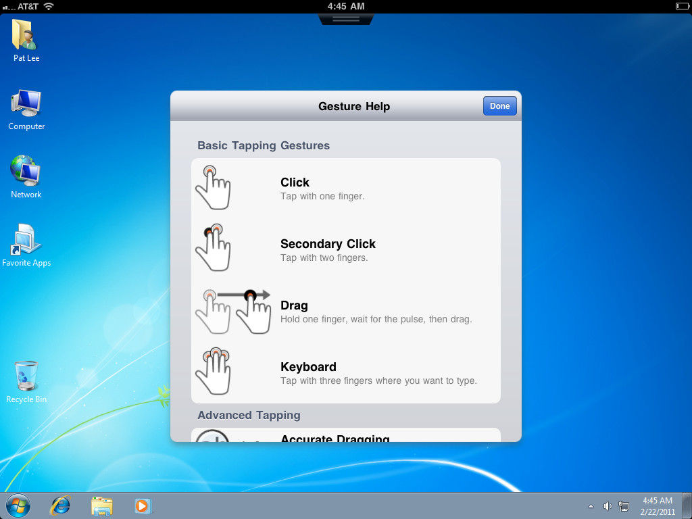Tap the "Basic Tapping Gestures" heading

pos(264,146)
